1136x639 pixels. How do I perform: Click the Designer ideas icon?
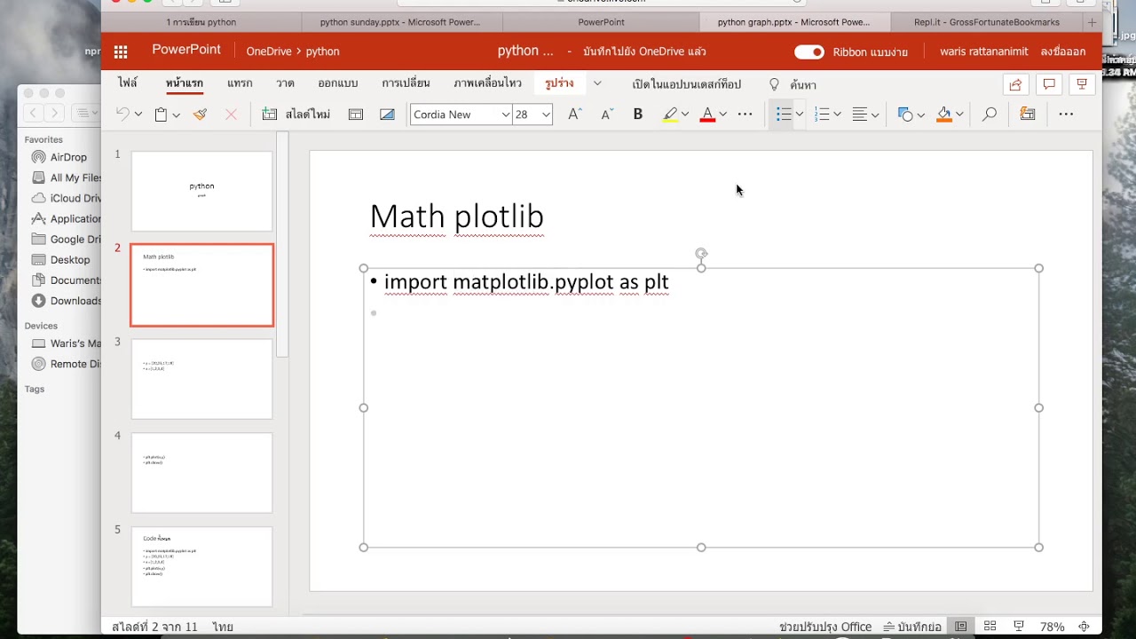1028,114
